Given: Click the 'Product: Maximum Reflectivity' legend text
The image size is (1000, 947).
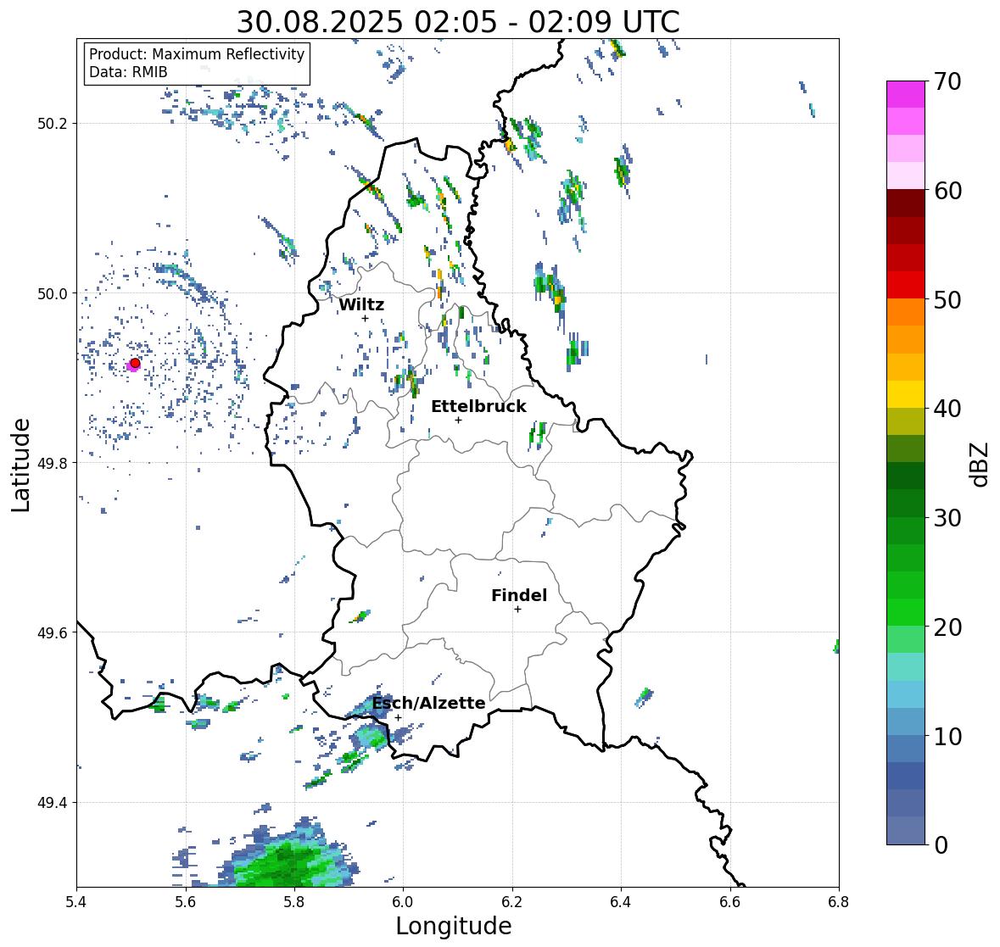Looking at the screenshot, I should point(197,54).
